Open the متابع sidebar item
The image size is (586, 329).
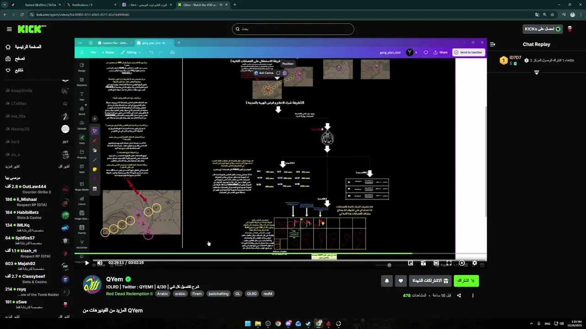[19, 70]
